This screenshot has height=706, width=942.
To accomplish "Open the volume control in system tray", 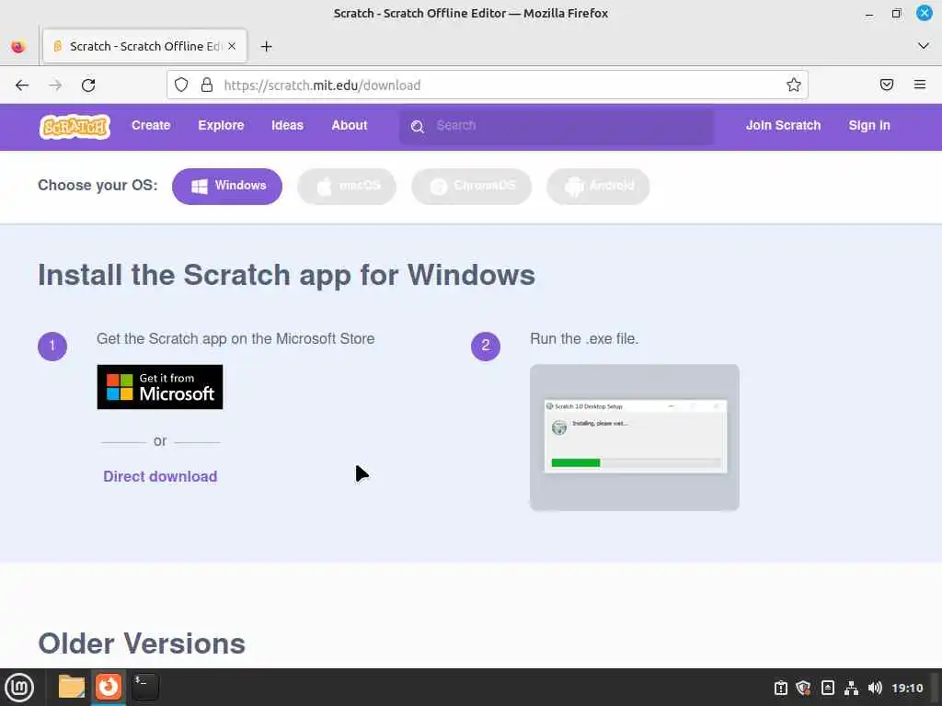I will 876,688.
